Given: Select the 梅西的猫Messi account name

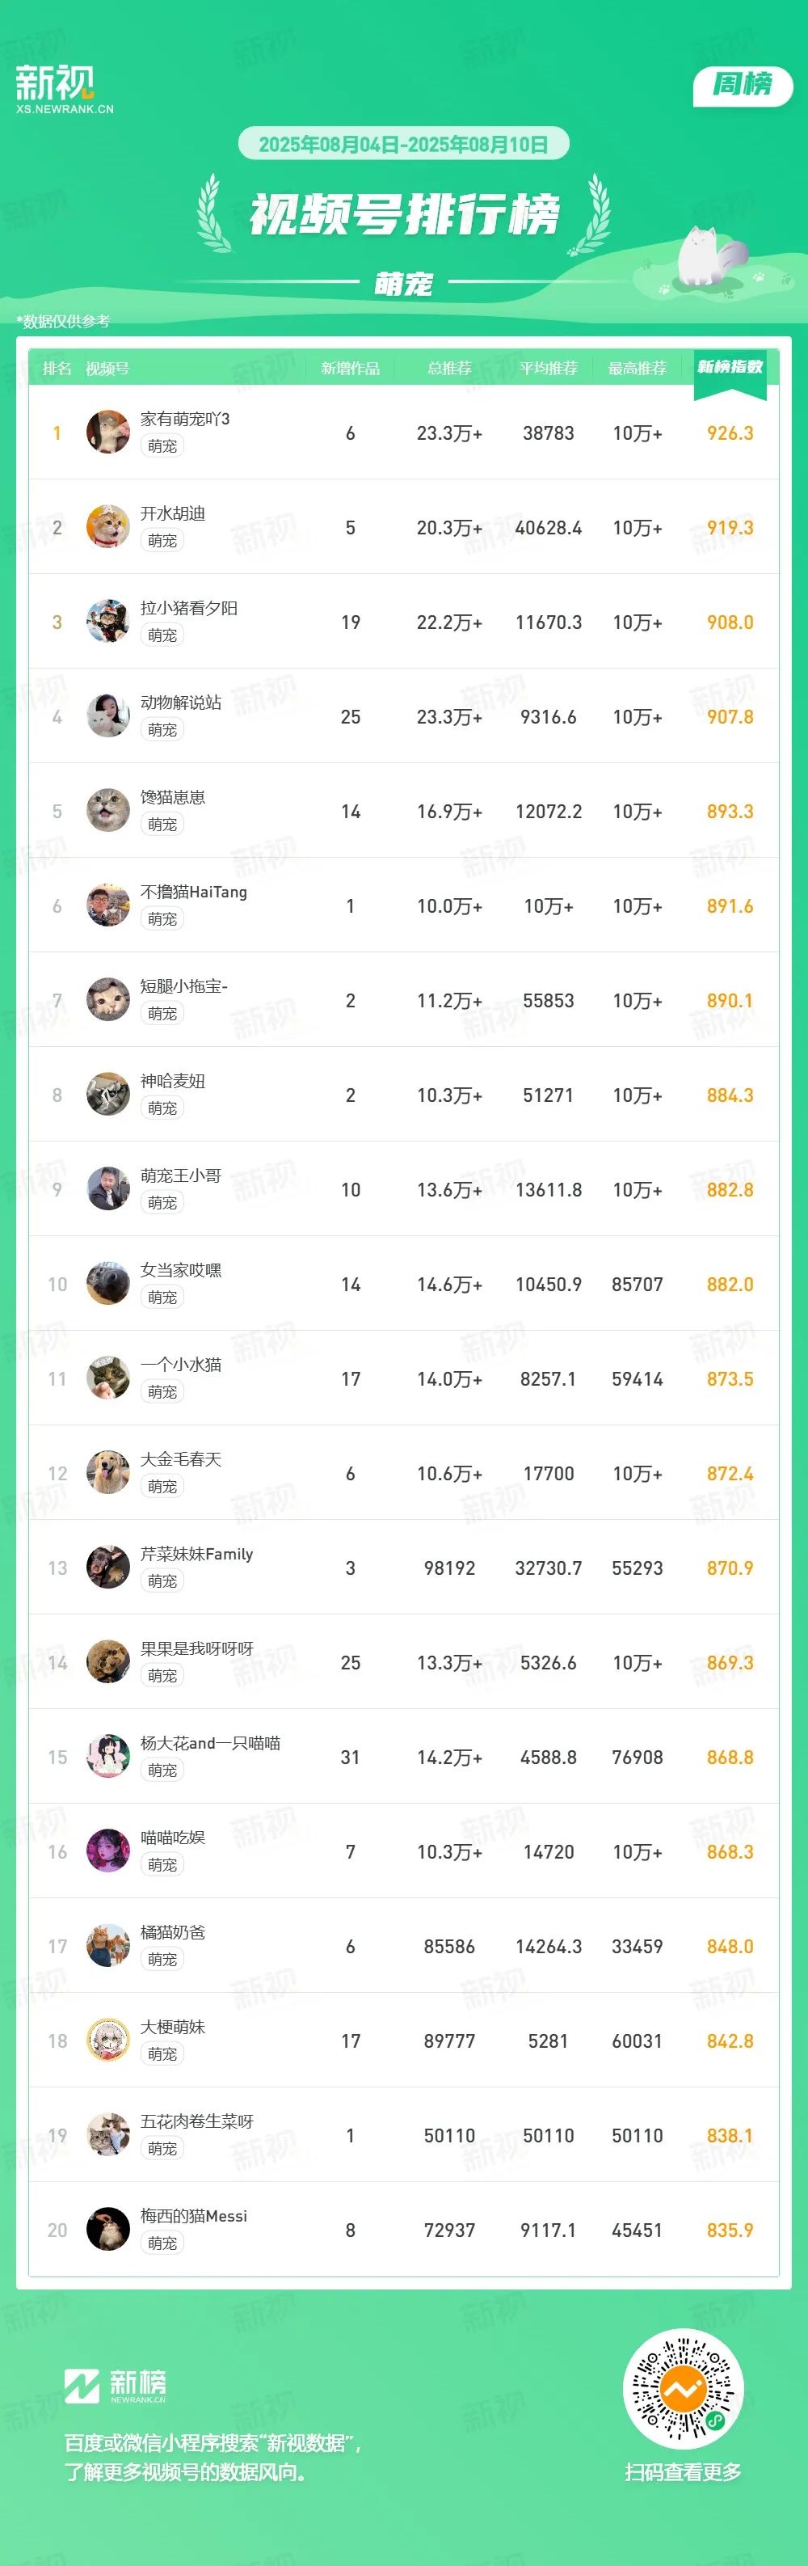Looking at the screenshot, I should click(194, 2215).
